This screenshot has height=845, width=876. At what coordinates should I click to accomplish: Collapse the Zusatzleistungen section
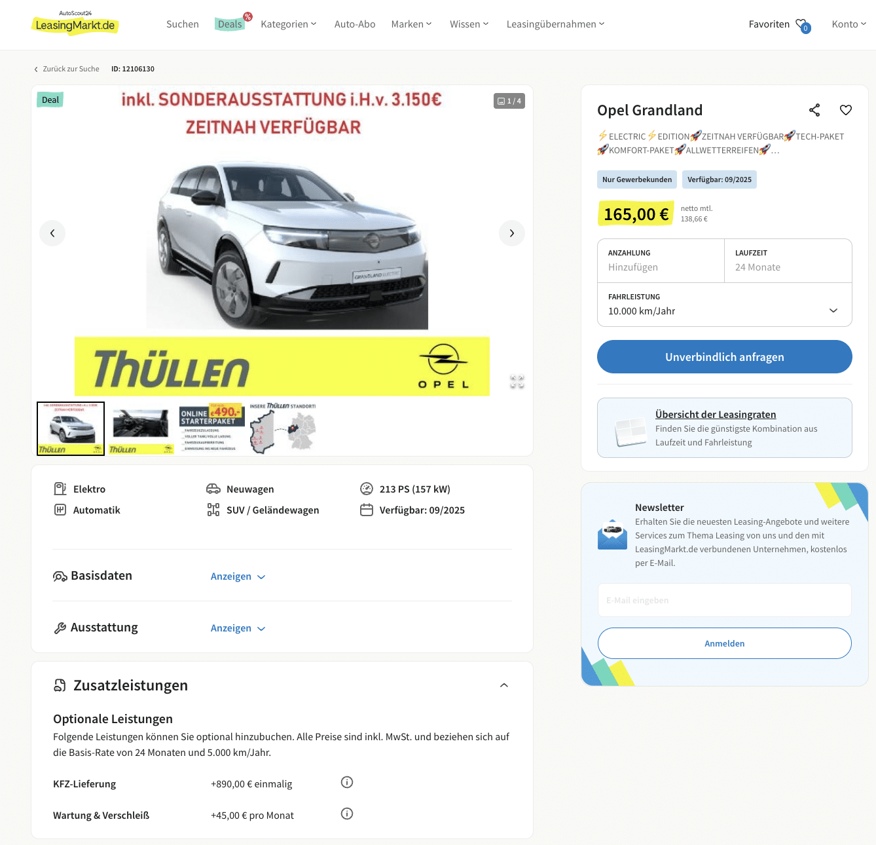504,685
